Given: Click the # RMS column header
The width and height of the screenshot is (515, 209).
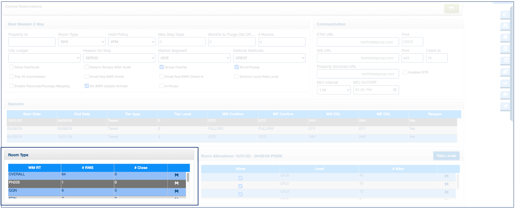Looking at the screenshot, I should coord(87,167).
